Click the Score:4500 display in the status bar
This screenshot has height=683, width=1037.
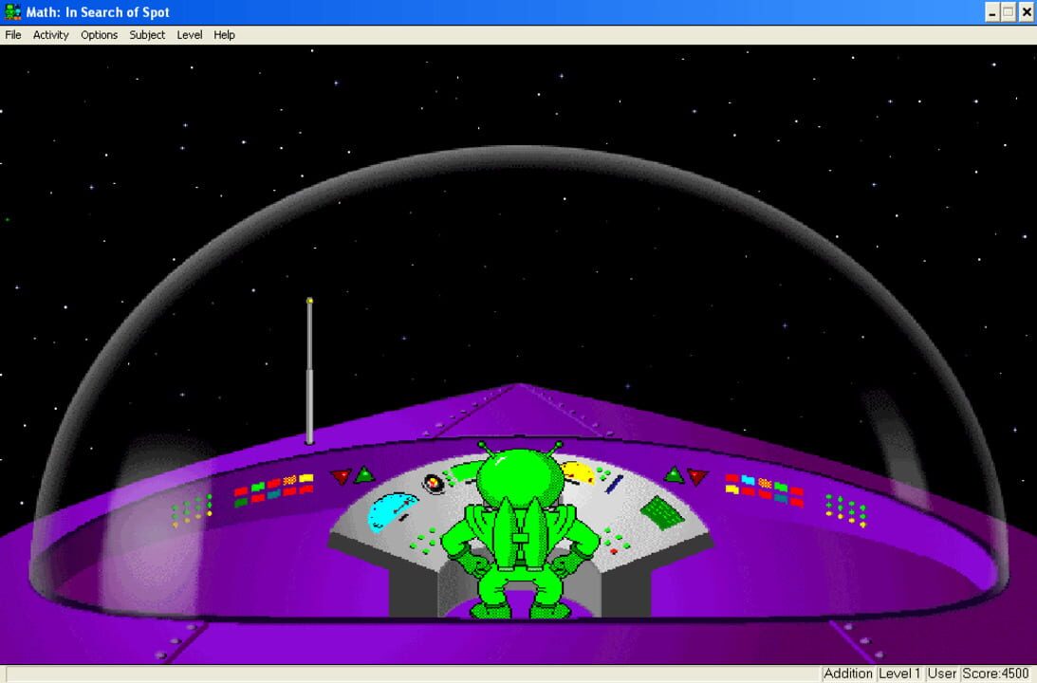click(x=993, y=674)
